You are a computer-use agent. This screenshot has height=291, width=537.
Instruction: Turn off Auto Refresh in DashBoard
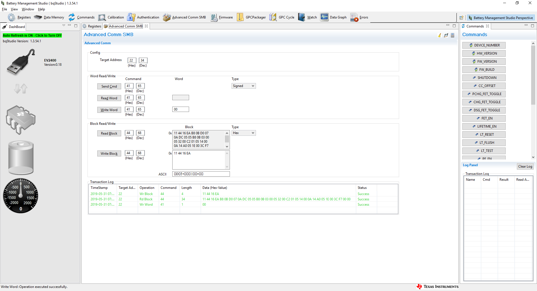[x=32, y=36]
